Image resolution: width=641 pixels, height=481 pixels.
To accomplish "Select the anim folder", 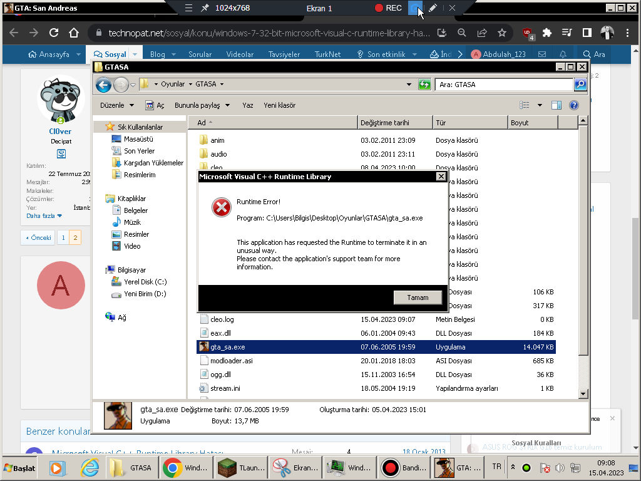I will pos(217,140).
